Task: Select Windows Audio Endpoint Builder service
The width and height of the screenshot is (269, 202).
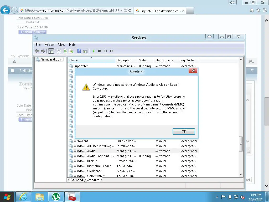Action: [94, 156]
